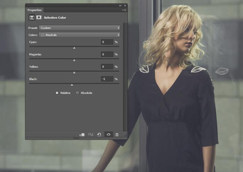Image resolution: width=243 pixels, height=172 pixels.
Task: Close the Properties panel
Action: [125, 6]
